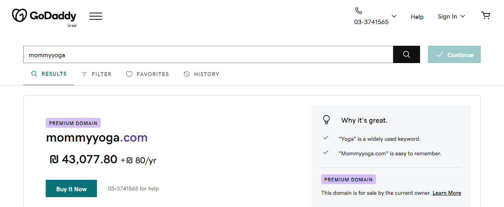Open the hamburger navigation menu
This screenshot has width=504, height=207.
pos(96,16)
